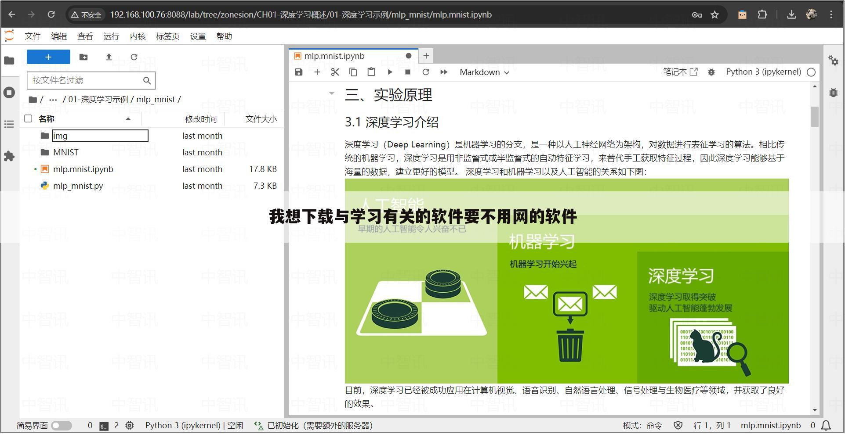
Task: Click the status bar terminal count icon
Action: (104, 426)
